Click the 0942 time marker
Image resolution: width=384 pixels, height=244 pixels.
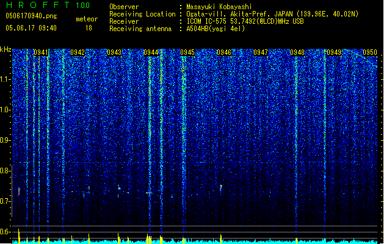click(78, 52)
